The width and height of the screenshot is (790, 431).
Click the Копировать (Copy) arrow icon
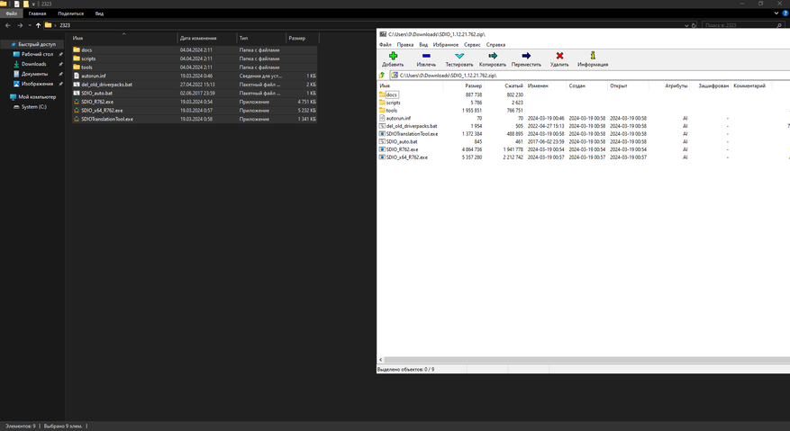point(493,56)
